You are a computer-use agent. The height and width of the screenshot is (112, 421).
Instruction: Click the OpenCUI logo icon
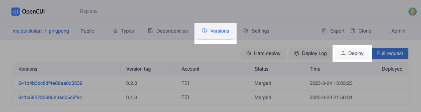[x=16, y=12]
